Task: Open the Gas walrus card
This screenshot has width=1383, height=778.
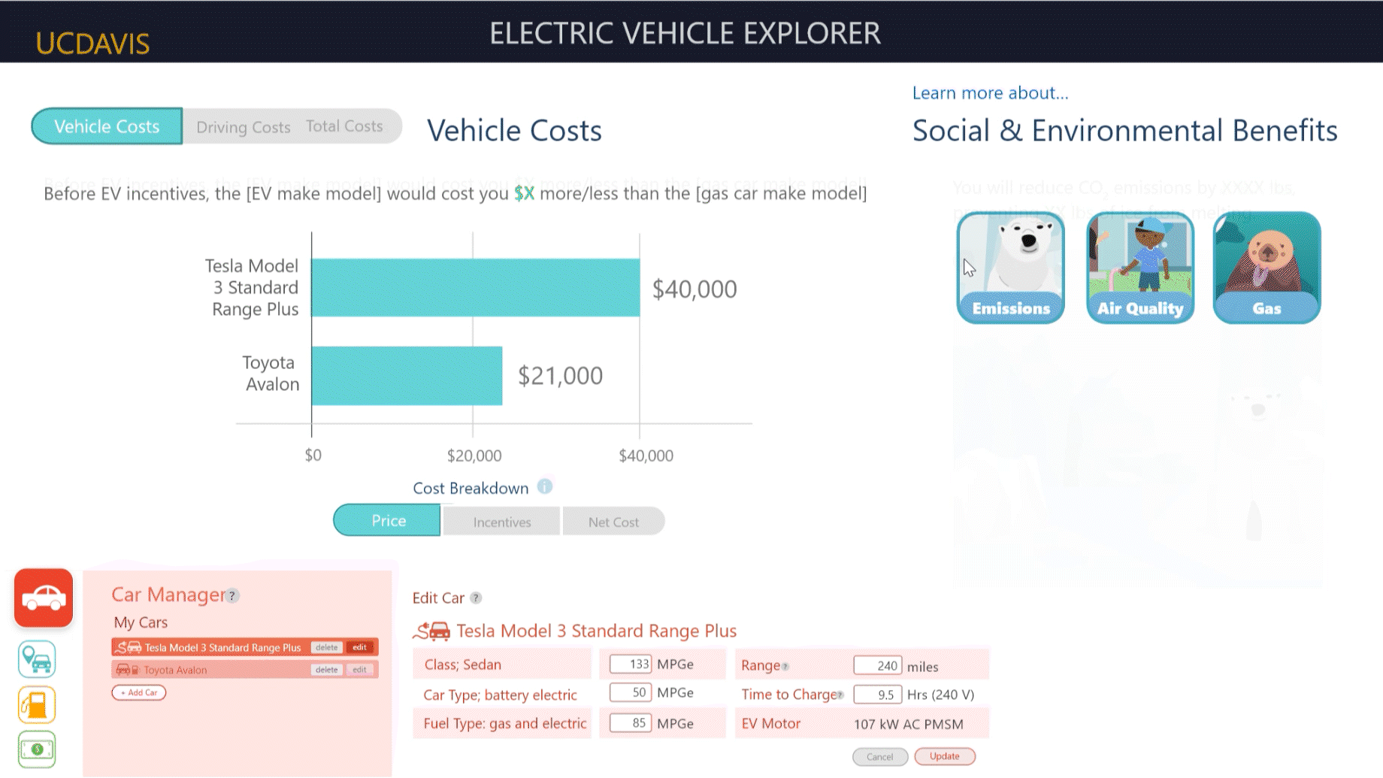Action: 1266,268
